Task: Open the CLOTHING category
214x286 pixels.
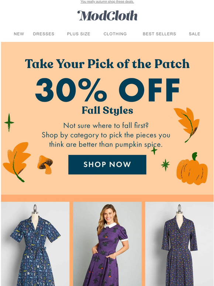Action: point(115,34)
